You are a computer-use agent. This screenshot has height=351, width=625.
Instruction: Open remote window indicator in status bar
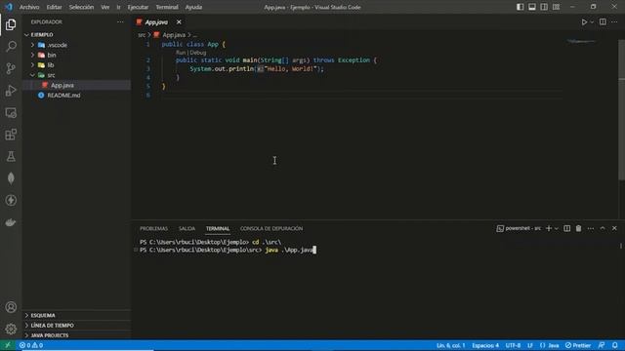[8, 345]
